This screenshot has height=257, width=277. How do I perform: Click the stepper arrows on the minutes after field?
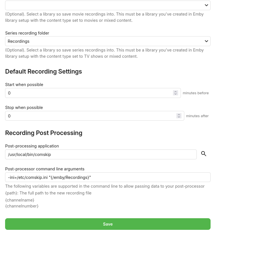(x=179, y=116)
